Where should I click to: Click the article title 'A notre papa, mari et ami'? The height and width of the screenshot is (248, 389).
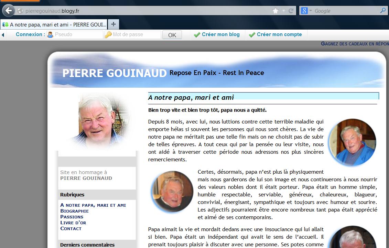coord(191,97)
